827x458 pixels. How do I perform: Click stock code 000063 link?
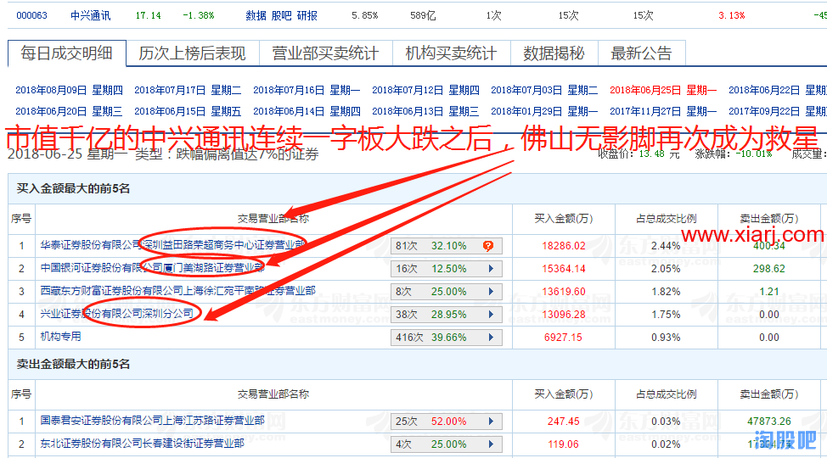pos(31,15)
